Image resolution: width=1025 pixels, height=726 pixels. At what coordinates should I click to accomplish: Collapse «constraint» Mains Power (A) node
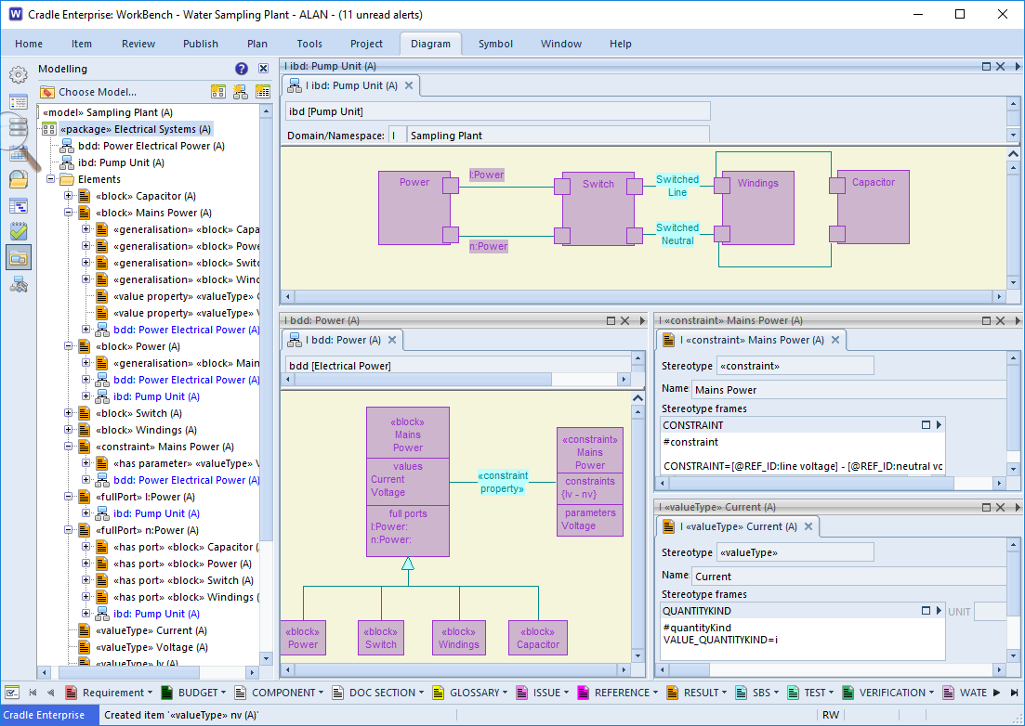[x=68, y=446]
